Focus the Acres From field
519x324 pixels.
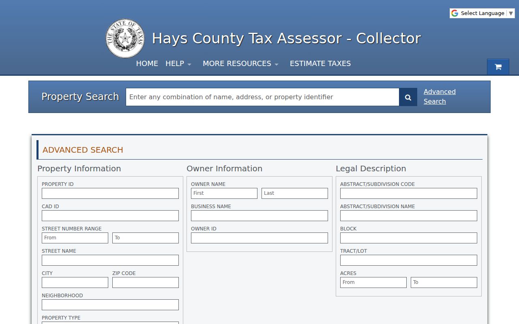click(x=373, y=282)
